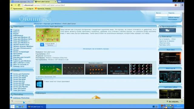Open Темы для Opera link

(19, 90)
